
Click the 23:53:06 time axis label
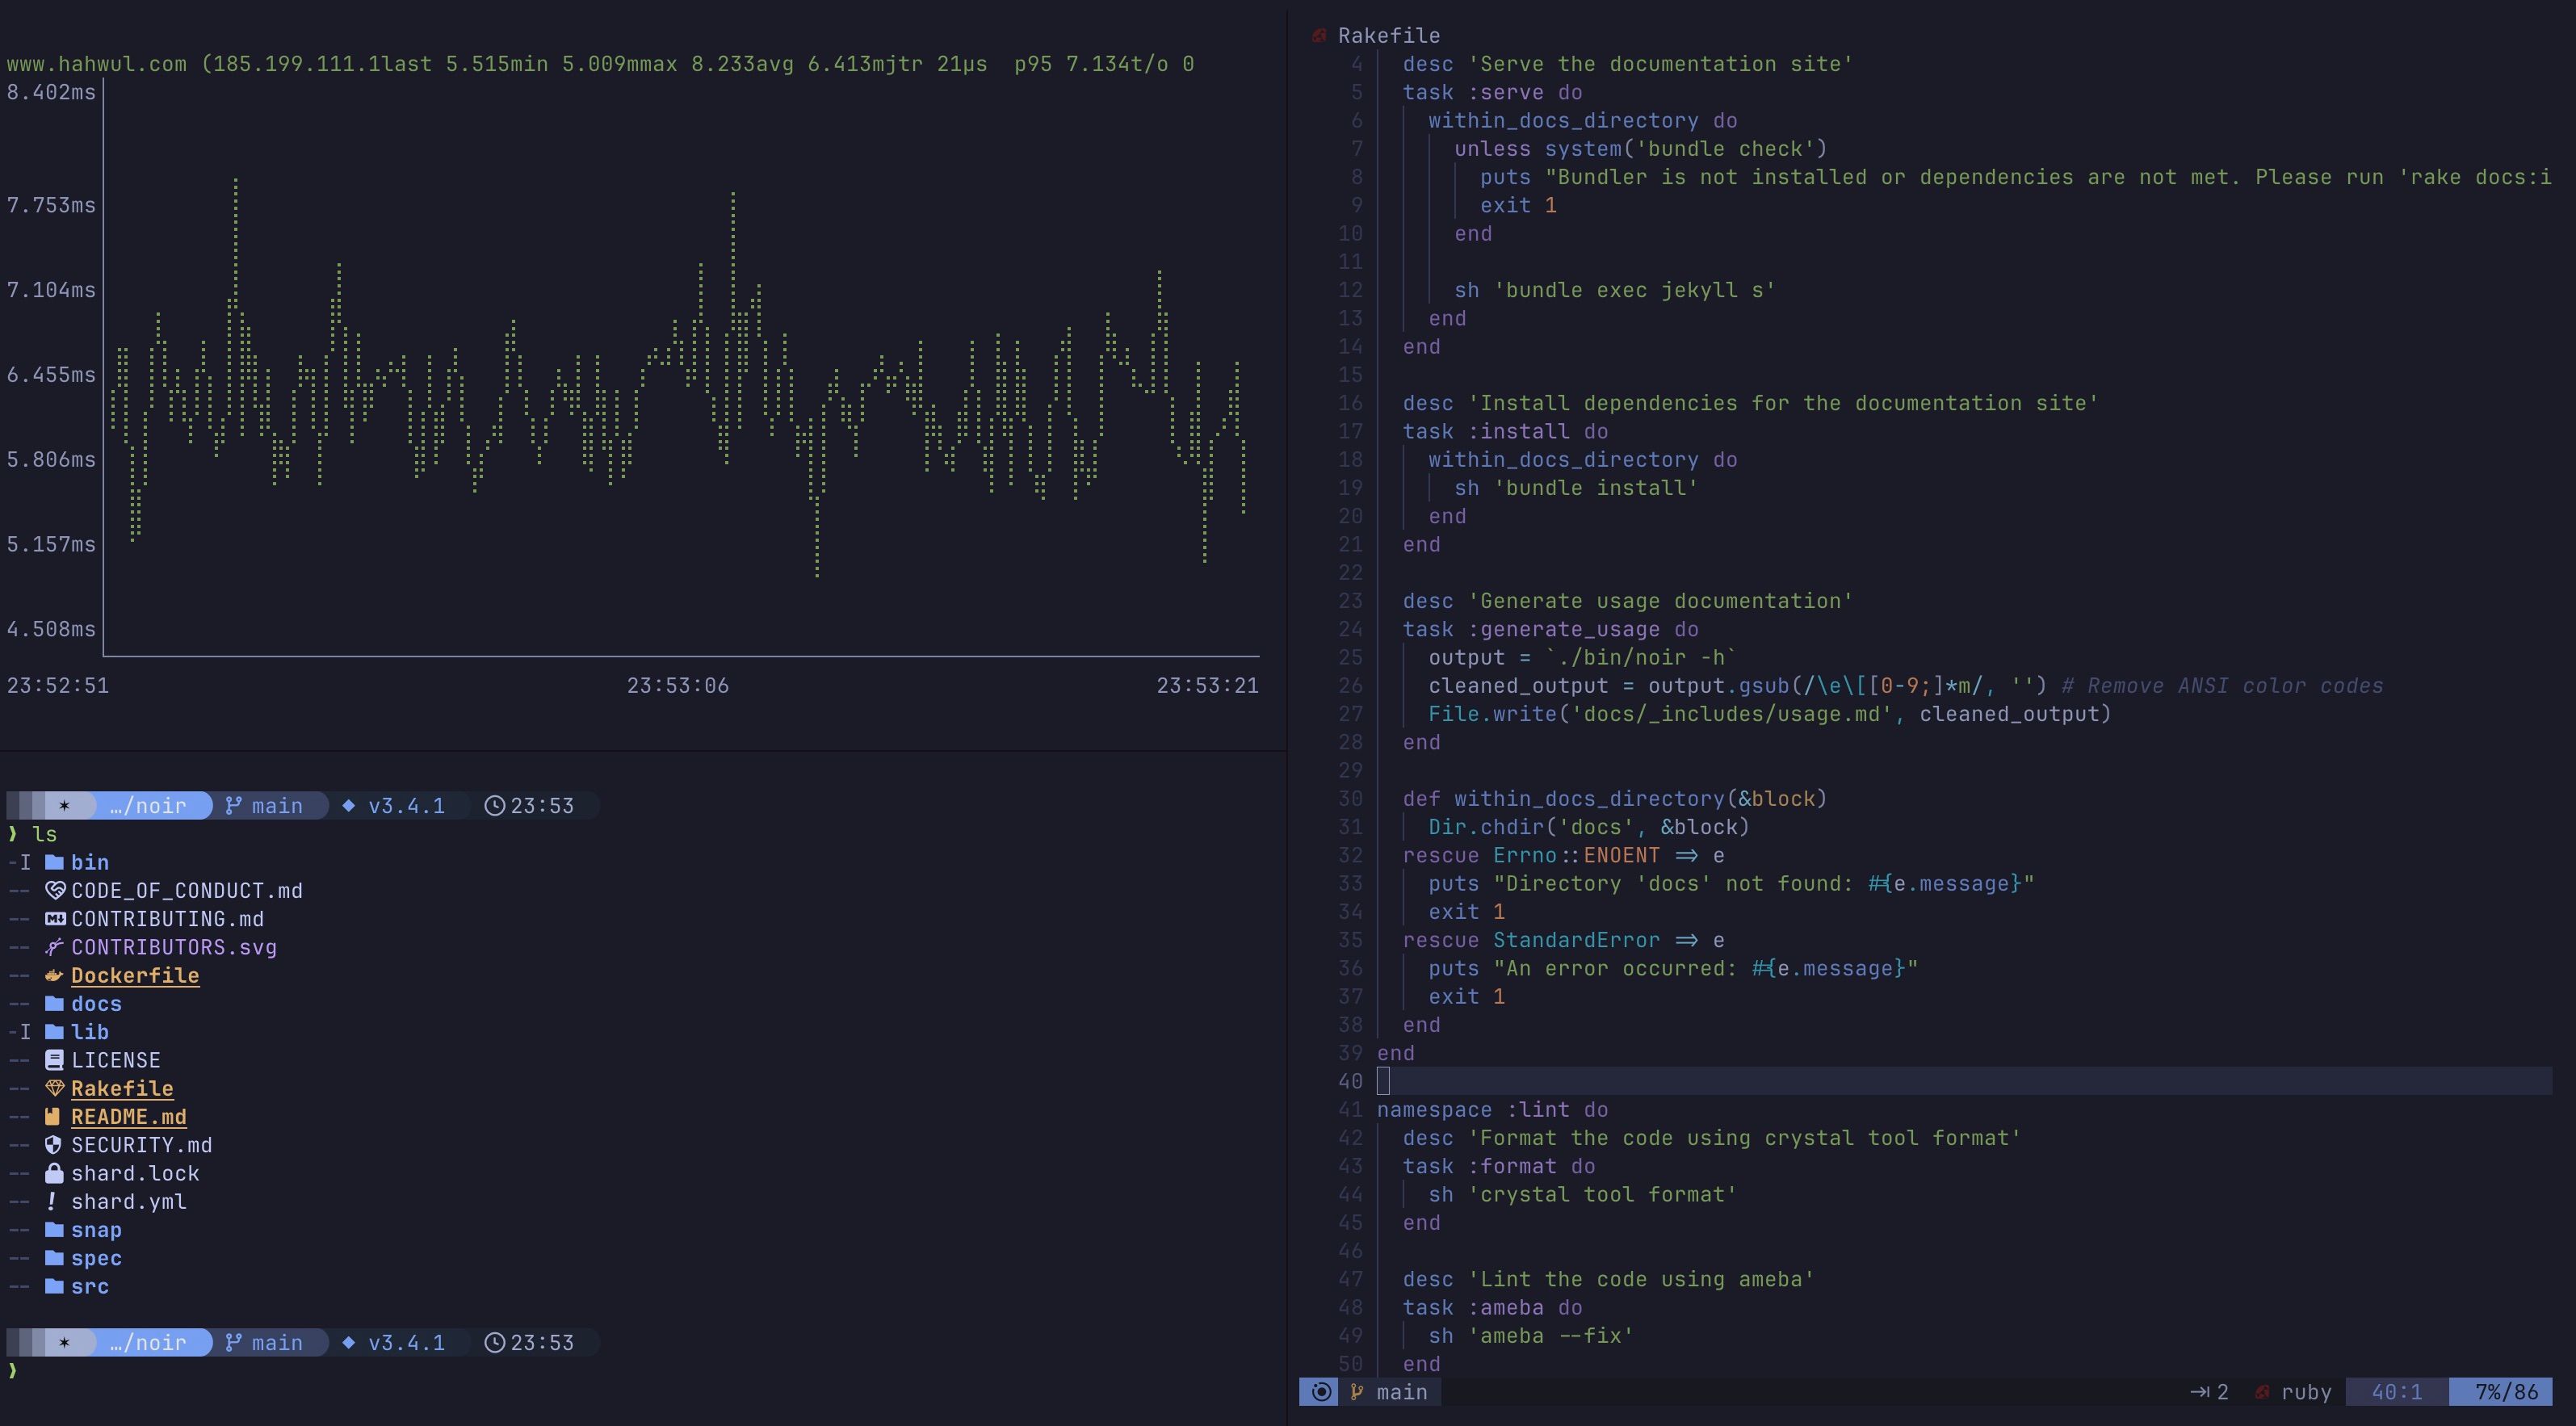click(678, 686)
